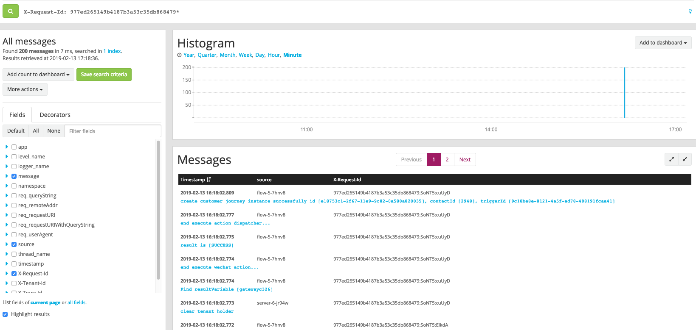696x330 pixels.
Task: Click the fields list scrollbar
Action: (158, 210)
